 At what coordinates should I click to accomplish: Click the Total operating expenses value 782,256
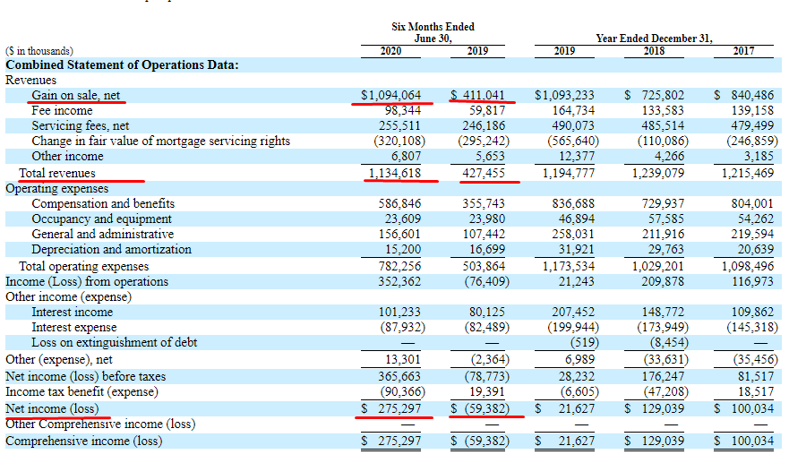[399, 266]
